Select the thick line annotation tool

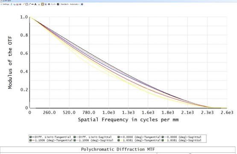click(32, 4)
